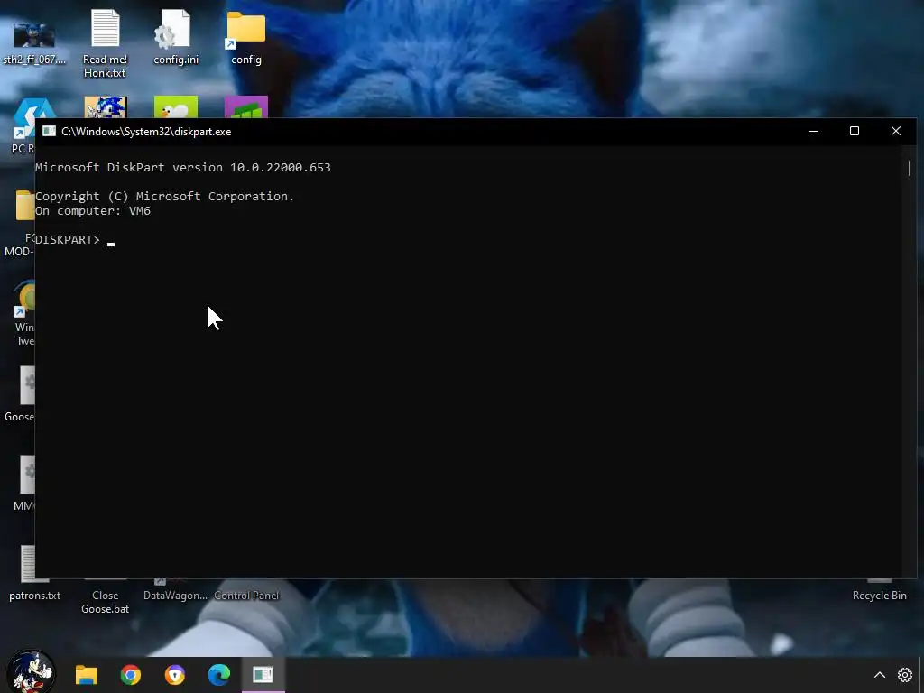924x693 pixels.
Task: Select the Goose settings file icon
Action: tap(27, 385)
